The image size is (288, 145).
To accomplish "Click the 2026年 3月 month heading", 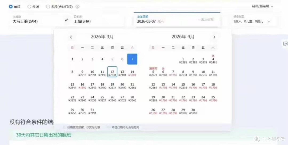I will [x=102, y=37].
